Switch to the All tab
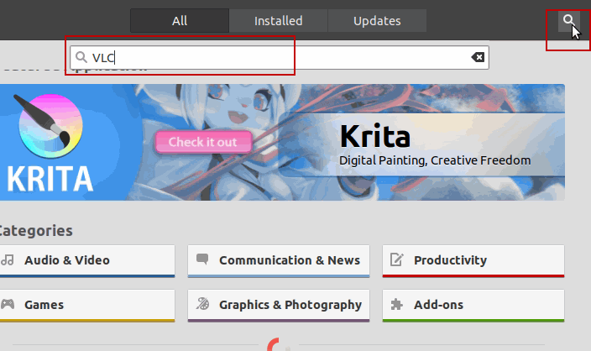Image resolution: width=591 pixels, height=351 pixels. [x=180, y=21]
